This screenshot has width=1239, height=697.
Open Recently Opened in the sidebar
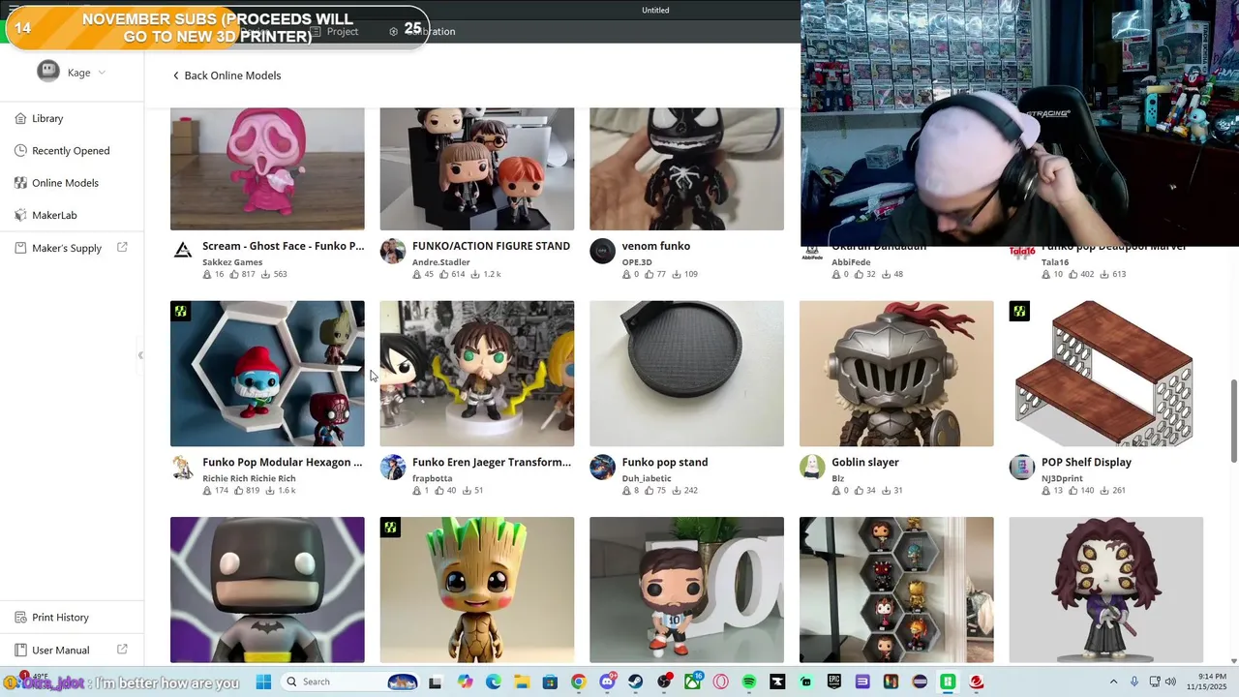pos(71,151)
